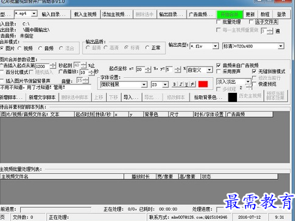Click 广告音频 ad audio button
Image resolution: width=299 pixels, height=221 pixels.
[201, 15]
